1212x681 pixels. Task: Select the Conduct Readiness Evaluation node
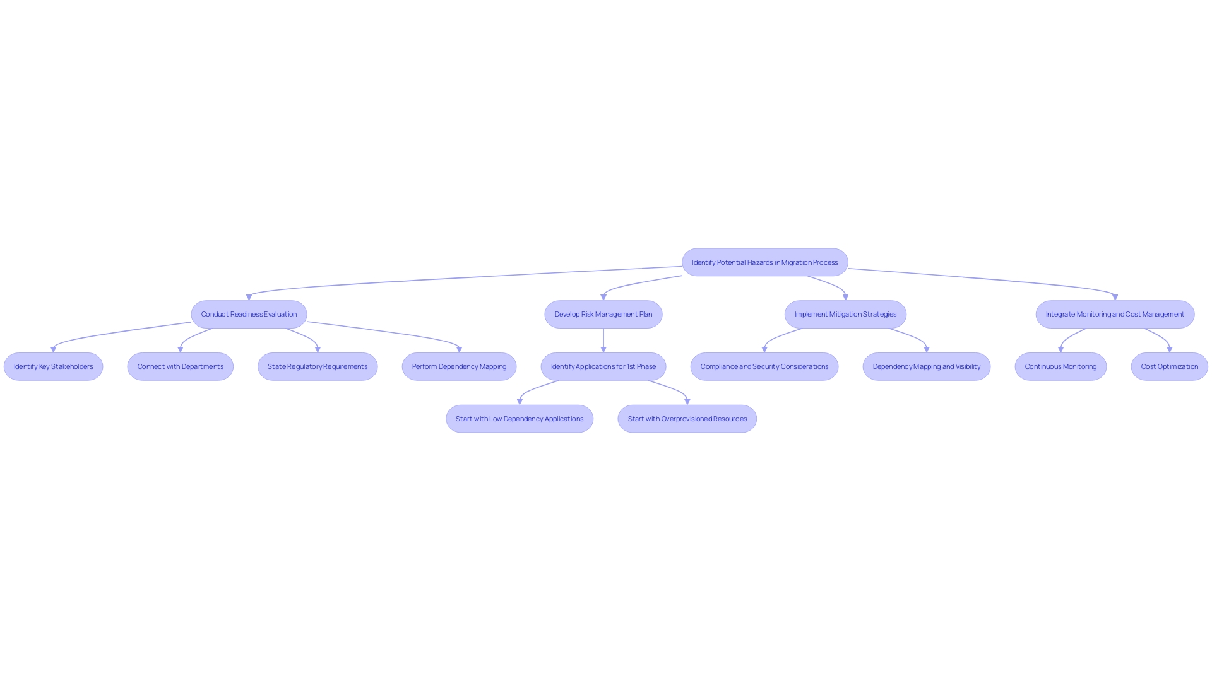pyautogui.click(x=249, y=313)
